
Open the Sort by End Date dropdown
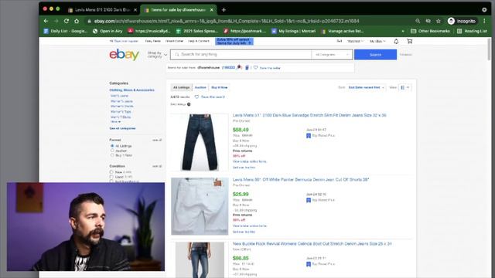pos(366,87)
